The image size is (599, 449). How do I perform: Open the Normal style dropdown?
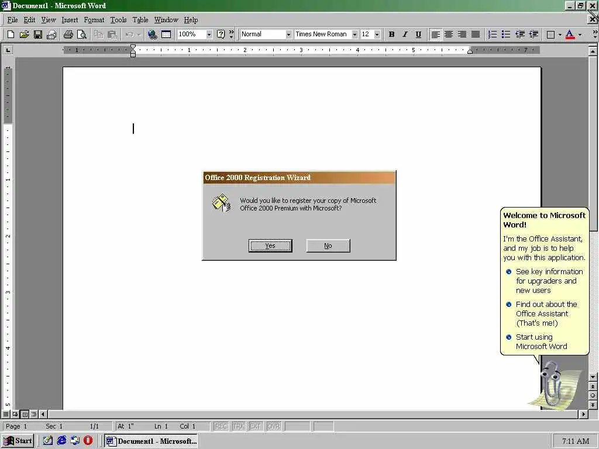coord(288,34)
